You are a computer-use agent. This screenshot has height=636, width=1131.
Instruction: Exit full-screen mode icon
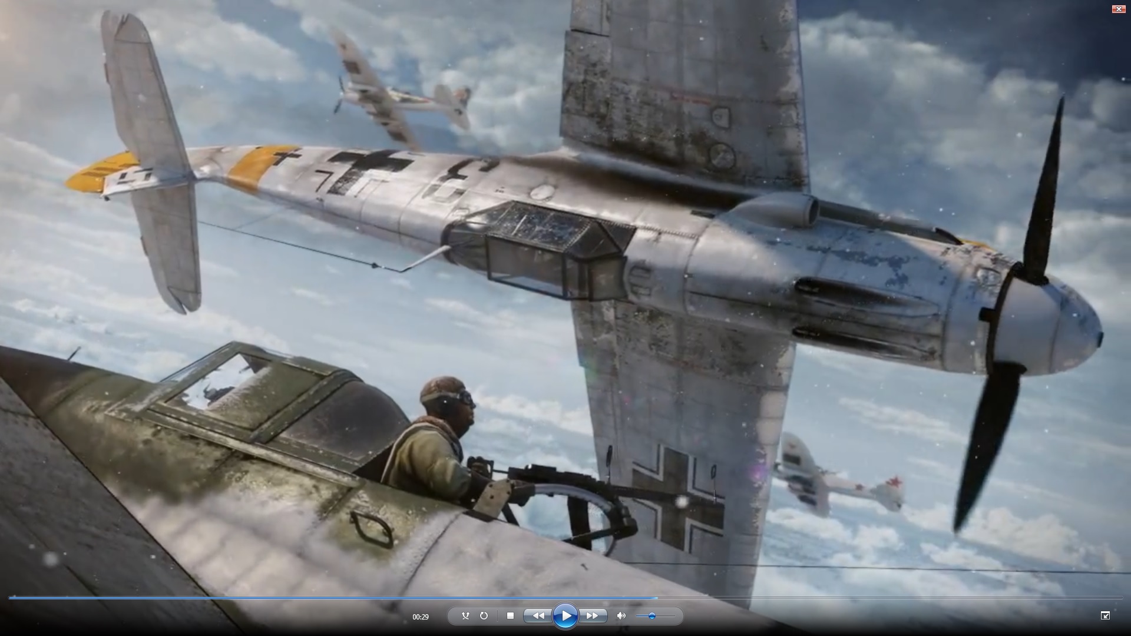click(x=1105, y=615)
